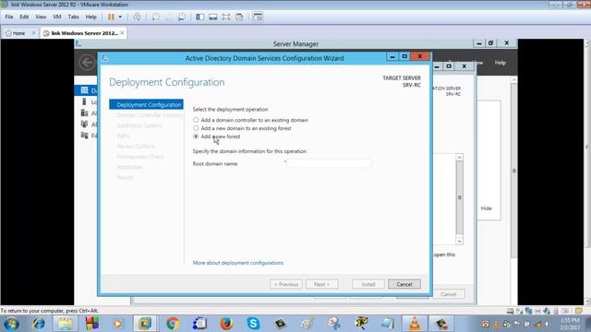The height and width of the screenshot is (332, 591).
Task: Open the Windows Start button
Action: pyautogui.click(x=11, y=324)
